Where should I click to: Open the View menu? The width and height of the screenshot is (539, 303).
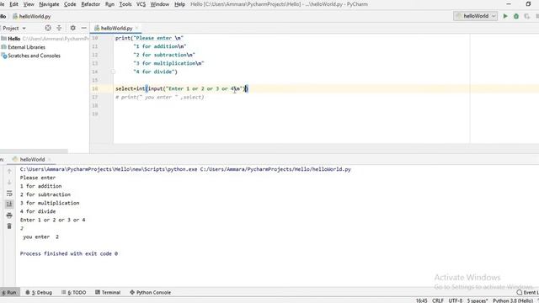(29, 4)
